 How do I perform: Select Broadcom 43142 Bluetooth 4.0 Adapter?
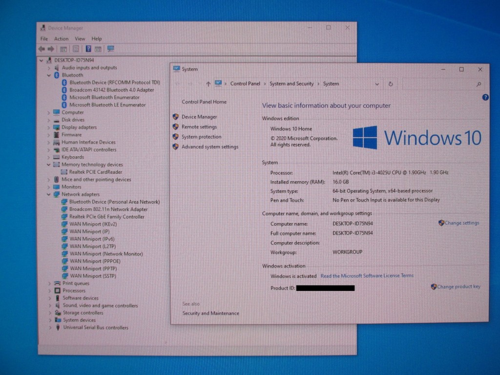tap(112, 90)
